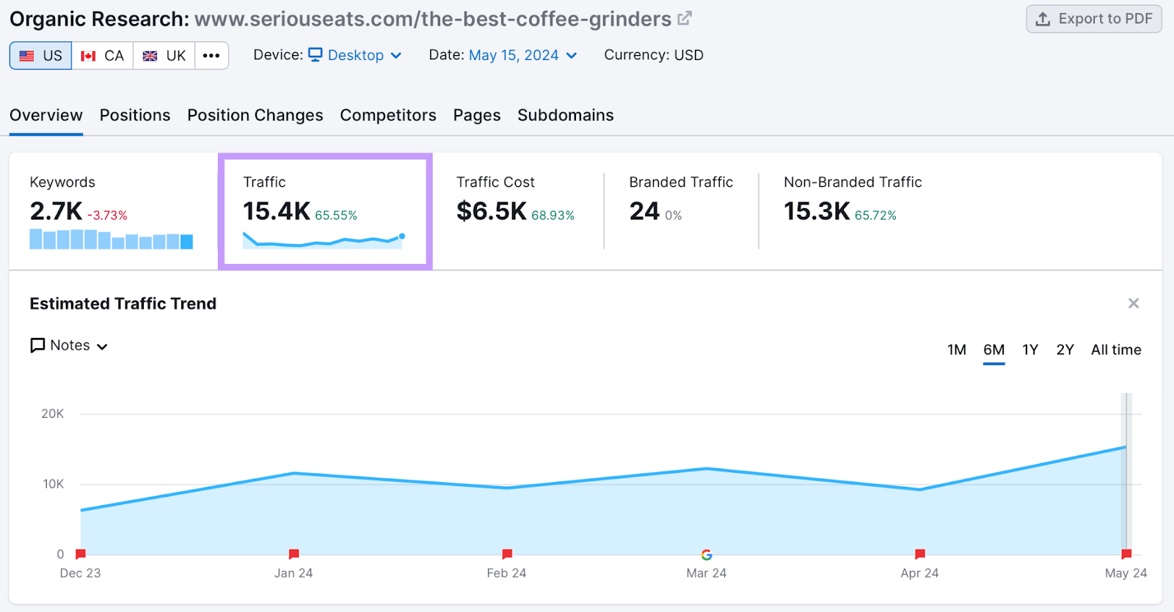Open the Device Desktop dropdown
The width and height of the screenshot is (1174, 612).
point(355,56)
